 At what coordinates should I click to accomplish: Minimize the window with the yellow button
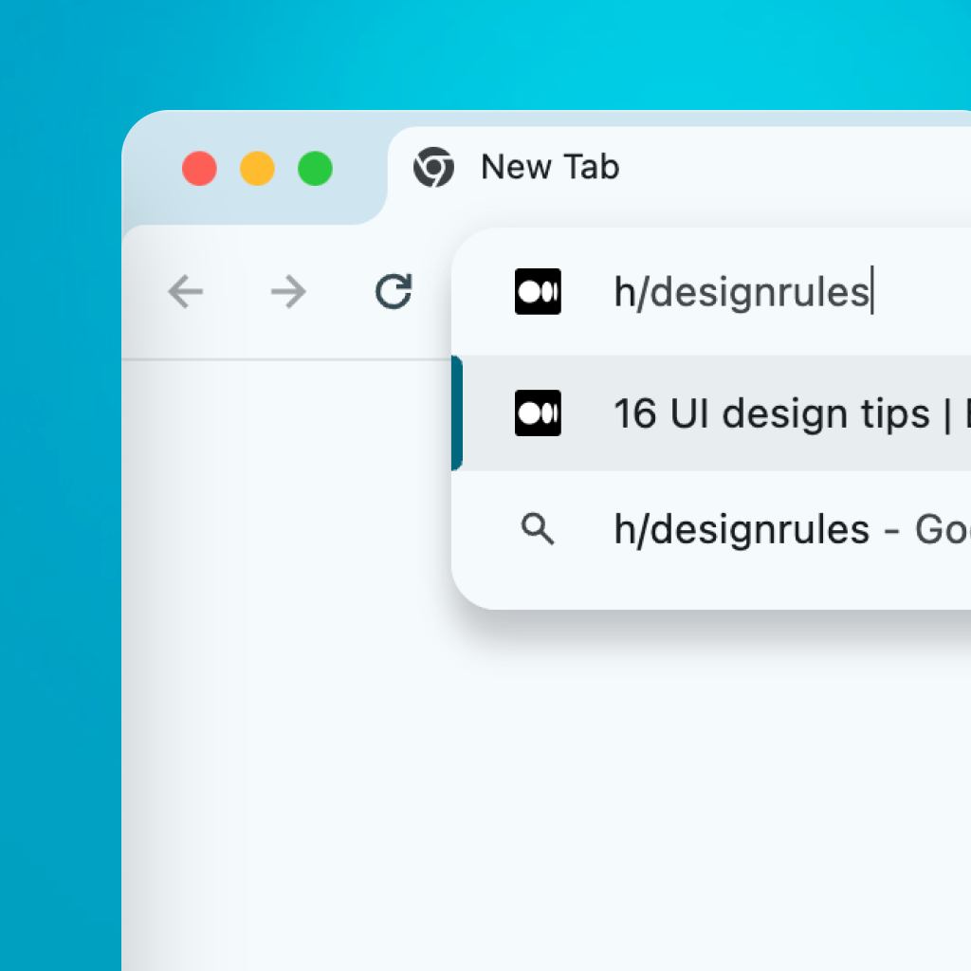pyautogui.click(x=257, y=169)
